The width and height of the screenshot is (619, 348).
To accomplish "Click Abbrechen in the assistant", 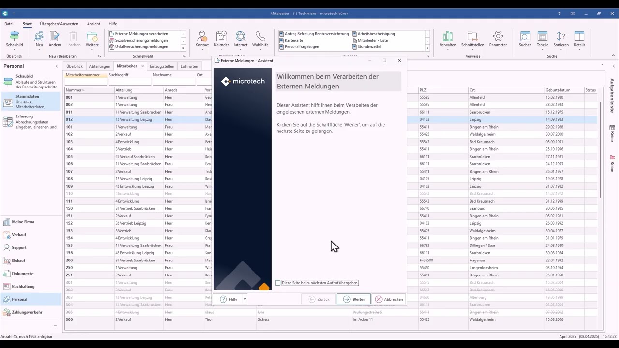I will [x=388, y=299].
